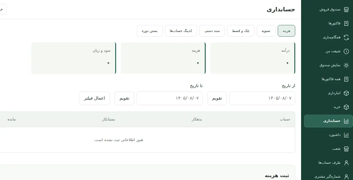Click the sun icon beside نمایش صندوق
Viewport: 353px width, 180px height.
[346, 65]
